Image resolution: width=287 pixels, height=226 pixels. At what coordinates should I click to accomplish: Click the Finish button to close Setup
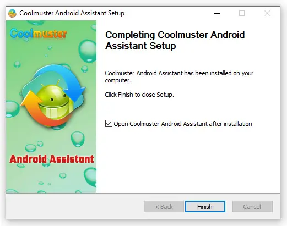205,207
